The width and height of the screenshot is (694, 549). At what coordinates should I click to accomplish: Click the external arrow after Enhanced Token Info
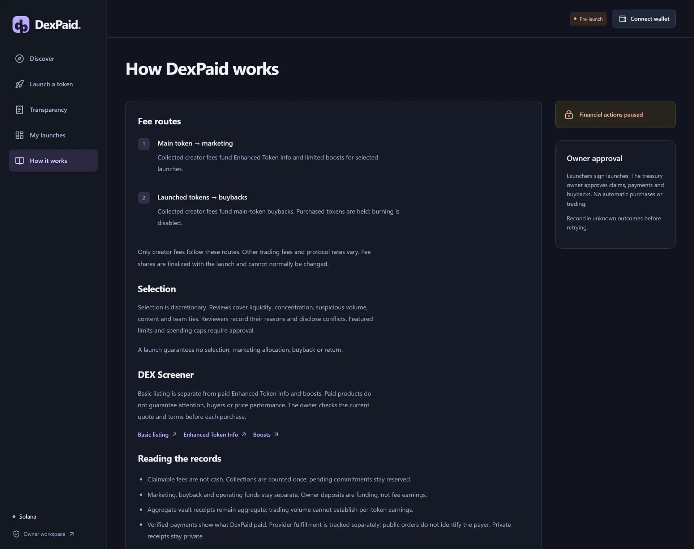[244, 434]
